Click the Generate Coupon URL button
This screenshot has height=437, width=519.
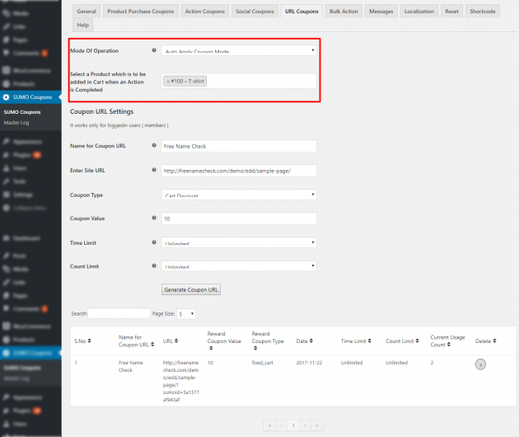(191, 289)
